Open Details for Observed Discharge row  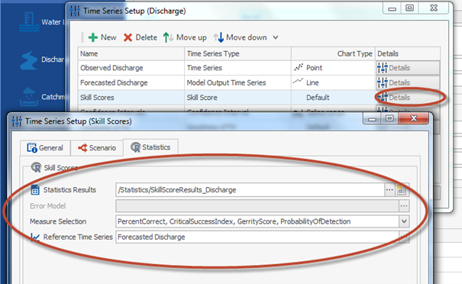click(x=408, y=68)
